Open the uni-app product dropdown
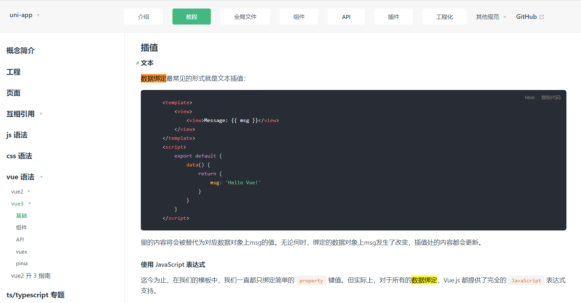The image size is (581, 303). (x=25, y=15)
